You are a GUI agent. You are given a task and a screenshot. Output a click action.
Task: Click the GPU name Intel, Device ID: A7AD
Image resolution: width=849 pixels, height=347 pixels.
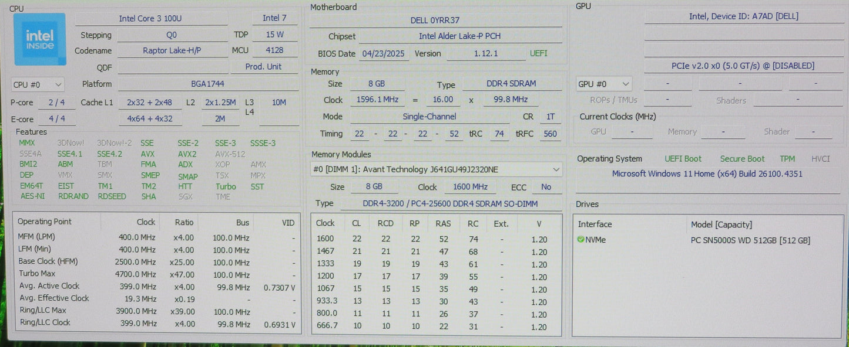pyautogui.click(x=743, y=17)
